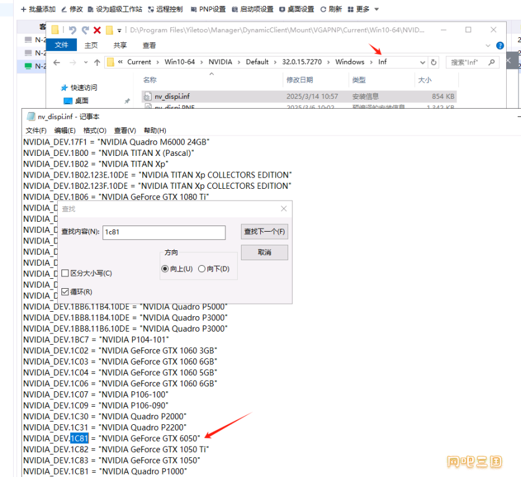
Task: Click 刷新 in the manager toolbar
Action: coord(331,9)
